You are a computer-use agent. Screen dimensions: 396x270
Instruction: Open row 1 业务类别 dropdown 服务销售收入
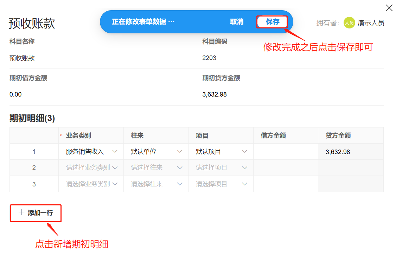91,152
